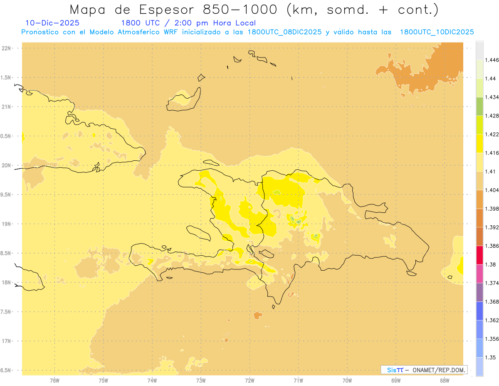The height and width of the screenshot is (386, 499).
Task: Click the "SisTT - ONAMET/REP.DOM." credit label
Action: [424, 370]
